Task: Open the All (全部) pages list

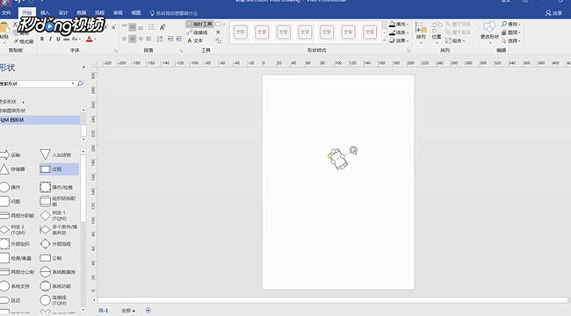Action: pos(128,311)
